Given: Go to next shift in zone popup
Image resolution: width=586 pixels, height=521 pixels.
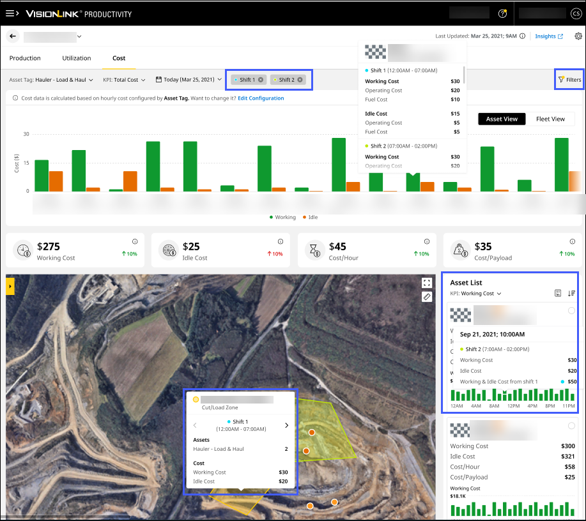Looking at the screenshot, I should [286, 425].
